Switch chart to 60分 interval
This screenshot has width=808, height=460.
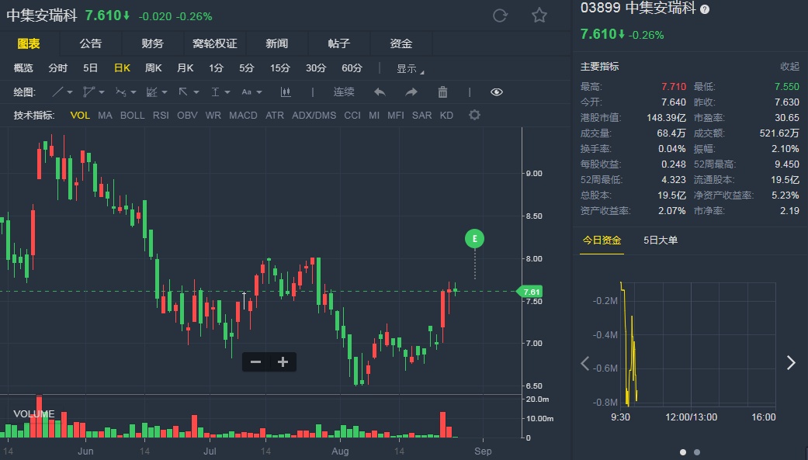tap(352, 68)
